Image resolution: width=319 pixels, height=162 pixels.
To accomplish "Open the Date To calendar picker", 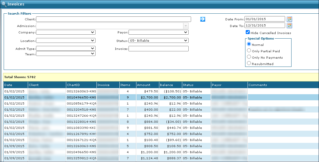I will point(289,26).
